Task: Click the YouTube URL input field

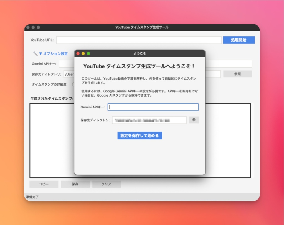Action: click(139, 40)
